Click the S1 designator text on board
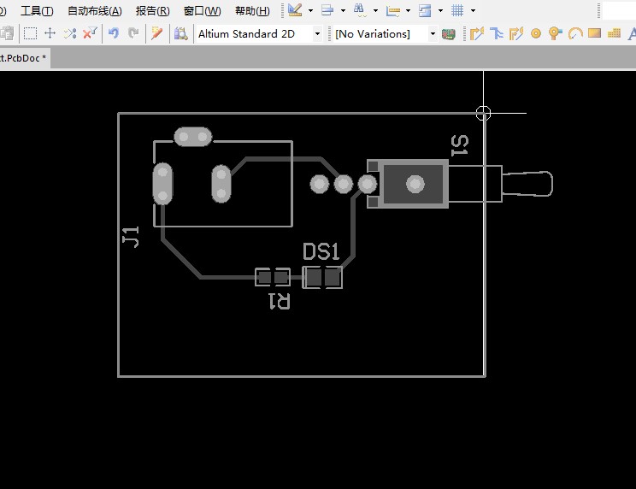The height and width of the screenshot is (489, 636). pos(460,145)
